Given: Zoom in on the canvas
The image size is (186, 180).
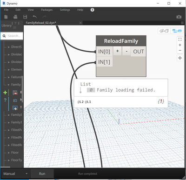Looking at the screenshot, I should point(180,45).
